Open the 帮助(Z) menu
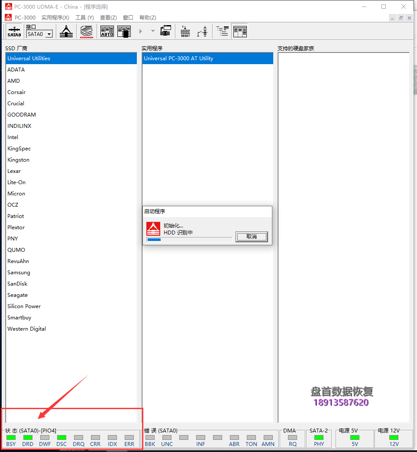This screenshot has height=452, width=417. (x=148, y=18)
